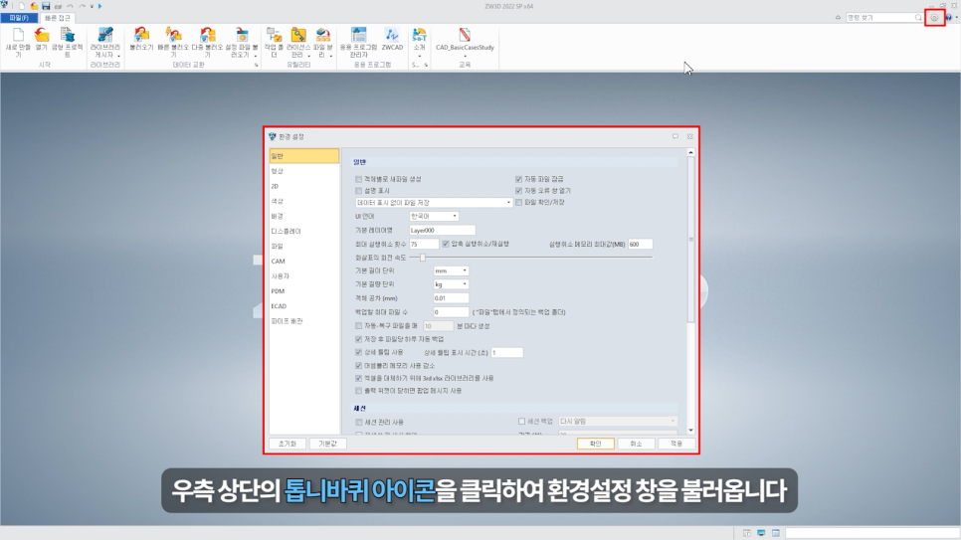Click the 기본 레이어명 Layer000 field
The height and width of the screenshot is (540, 961).
coord(442,231)
